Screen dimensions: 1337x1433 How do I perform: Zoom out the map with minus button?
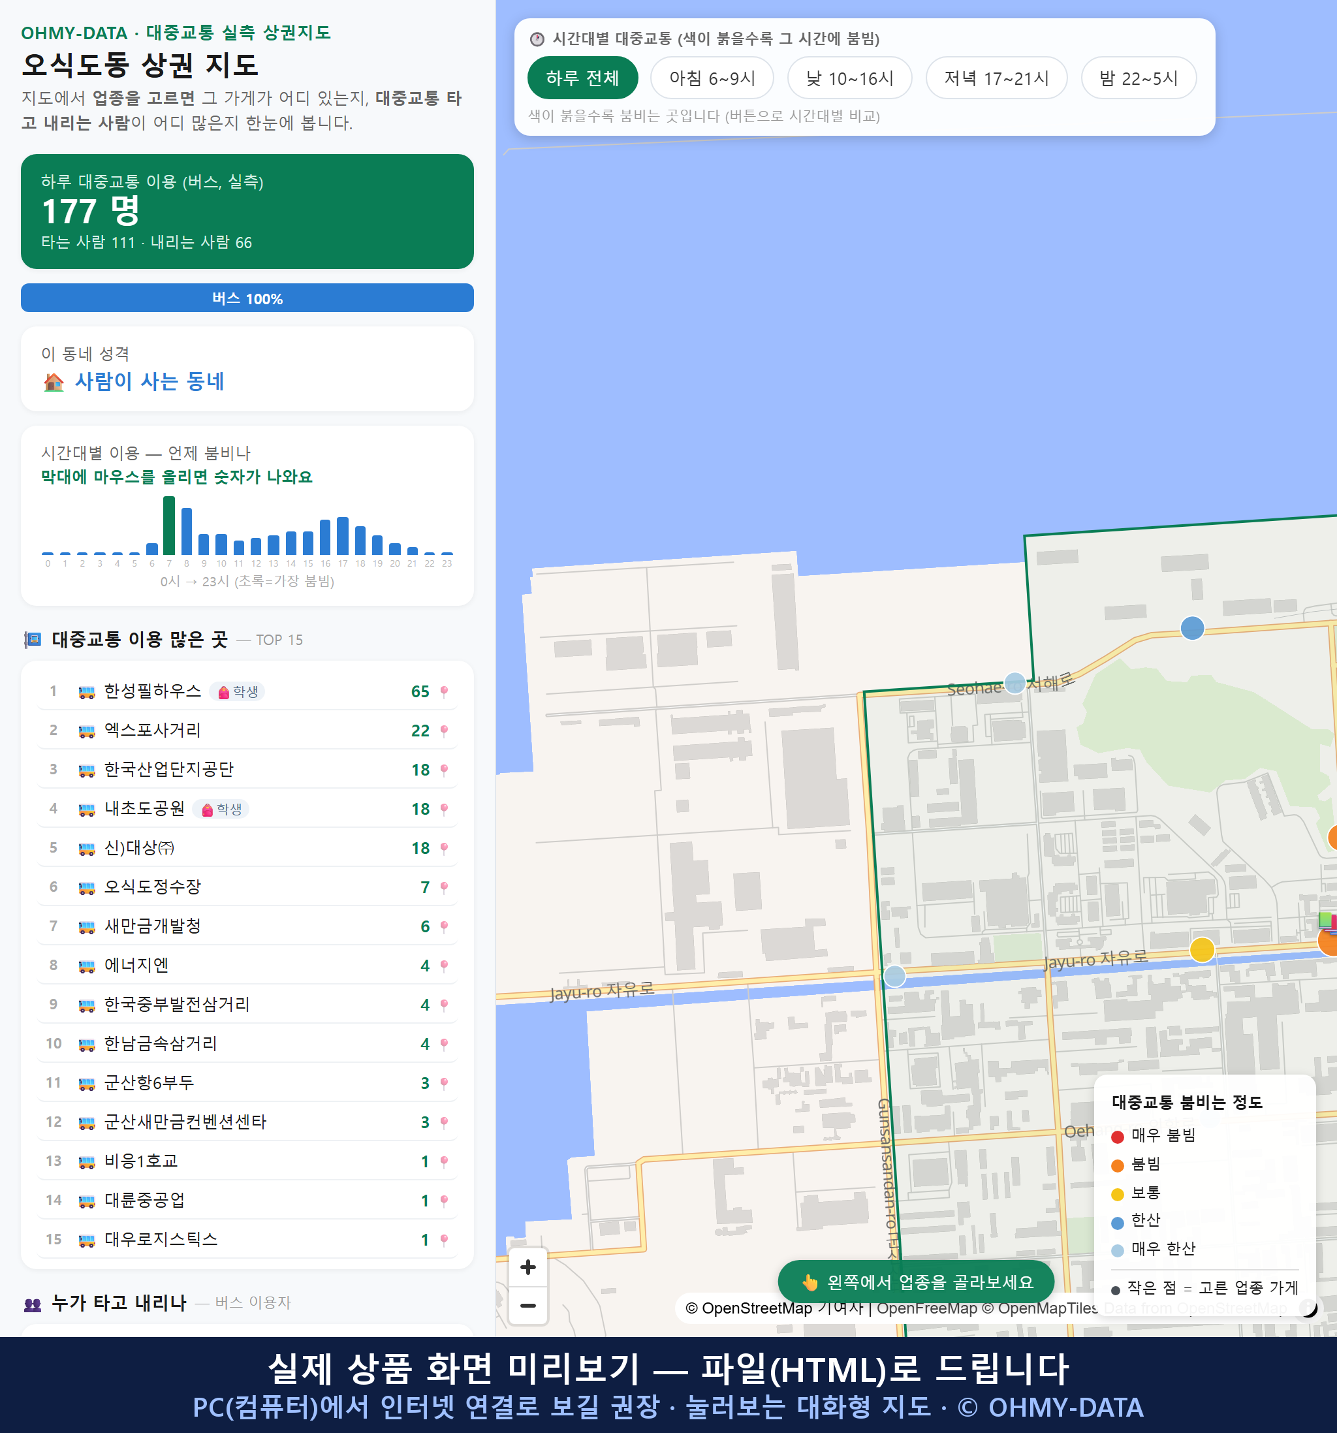coord(527,1306)
